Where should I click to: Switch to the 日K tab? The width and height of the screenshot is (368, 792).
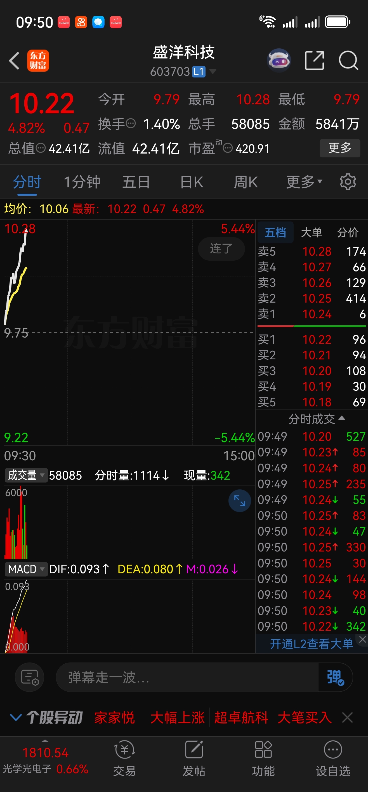click(x=192, y=182)
